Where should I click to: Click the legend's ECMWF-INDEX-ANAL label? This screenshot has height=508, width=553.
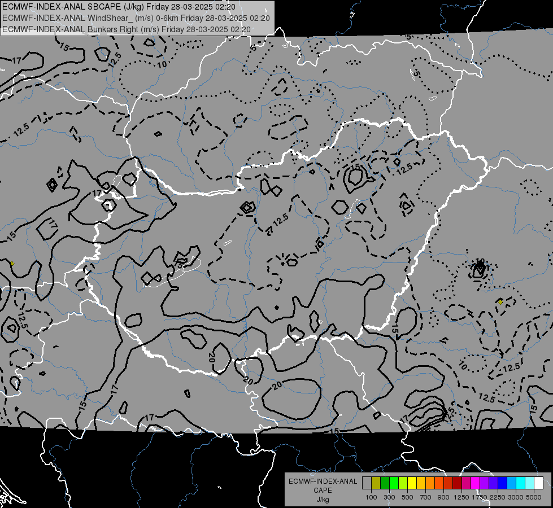[323, 481]
